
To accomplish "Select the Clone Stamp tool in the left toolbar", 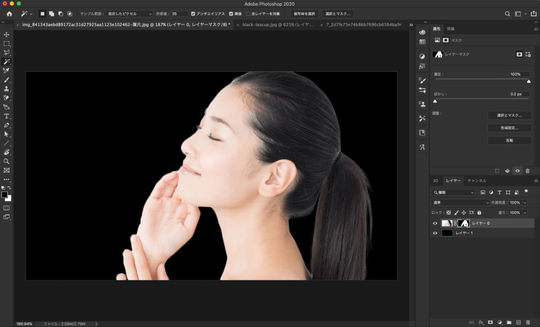I will 6,88.
